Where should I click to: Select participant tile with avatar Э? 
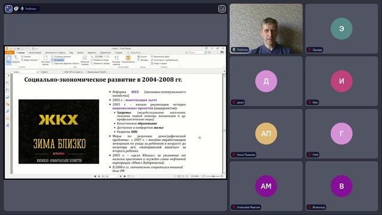point(341,29)
